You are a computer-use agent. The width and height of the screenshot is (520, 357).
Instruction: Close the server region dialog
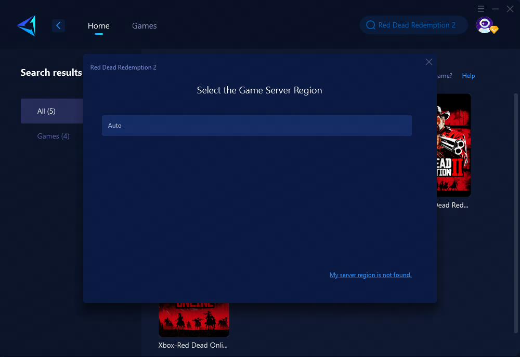point(429,62)
